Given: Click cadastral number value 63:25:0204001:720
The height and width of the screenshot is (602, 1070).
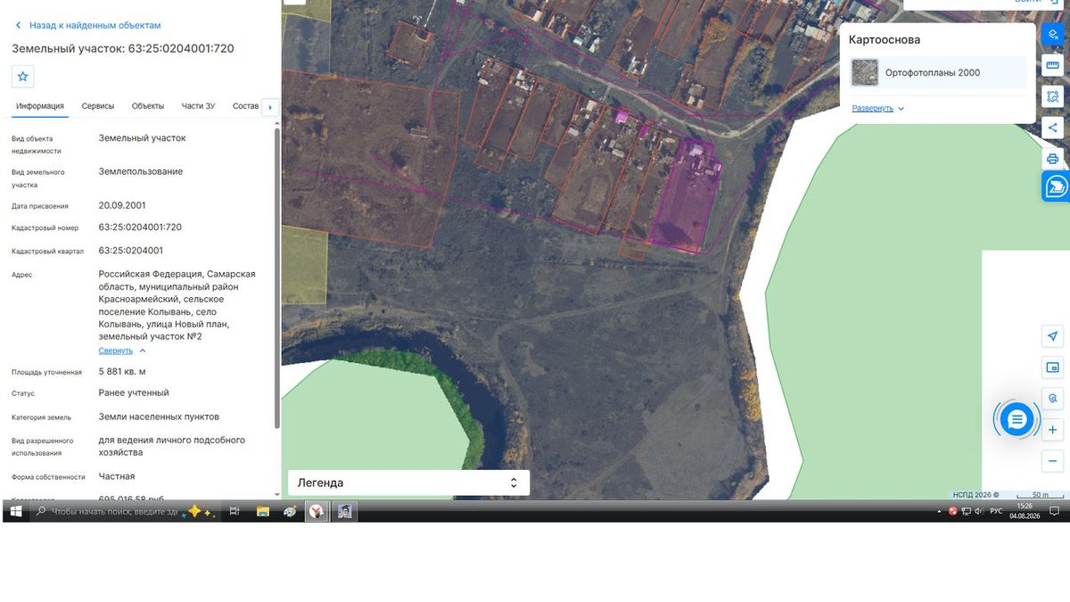Looking at the screenshot, I should point(140,227).
